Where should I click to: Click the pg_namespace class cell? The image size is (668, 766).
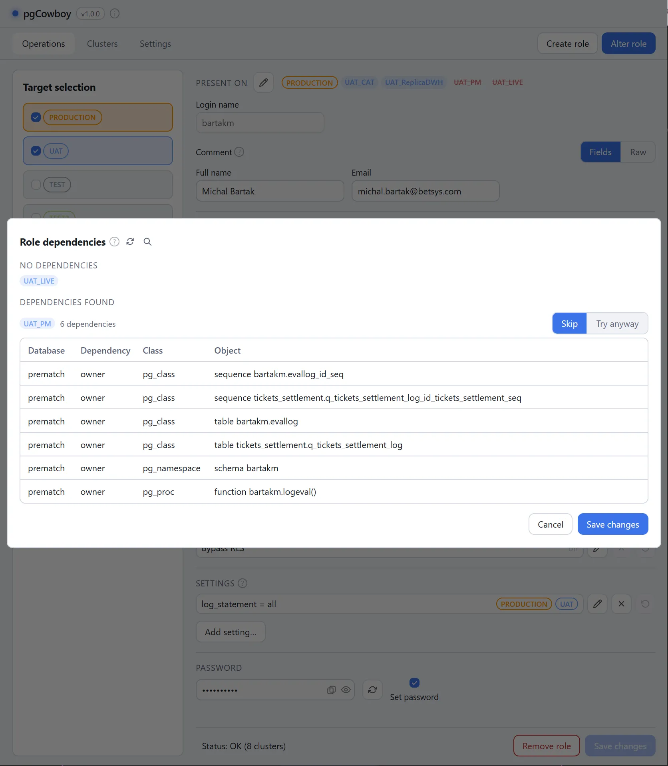[171, 468]
